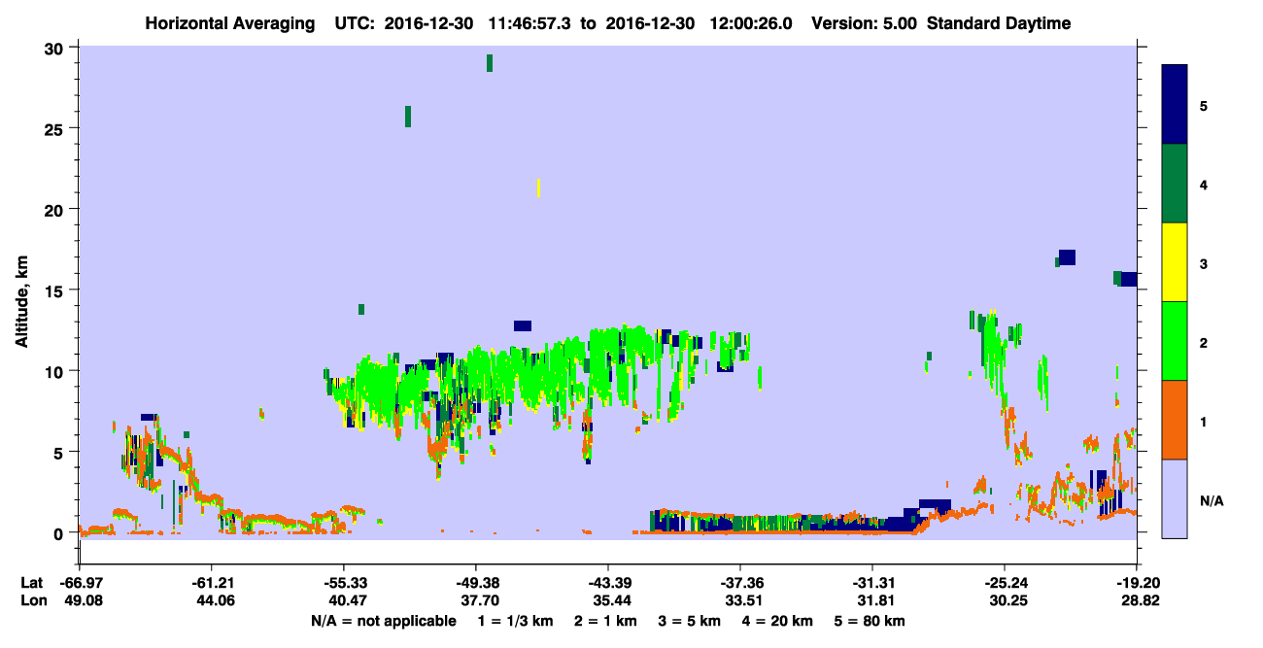Image resolution: width=1263 pixels, height=648 pixels.
Task: Click the dark blue block near 17 km altitude
Action: pyautogui.click(x=1067, y=256)
